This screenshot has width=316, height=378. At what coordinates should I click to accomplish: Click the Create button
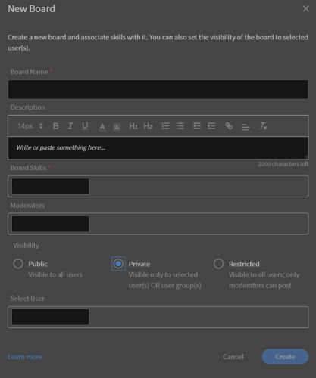pyautogui.click(x=285, y=357)
